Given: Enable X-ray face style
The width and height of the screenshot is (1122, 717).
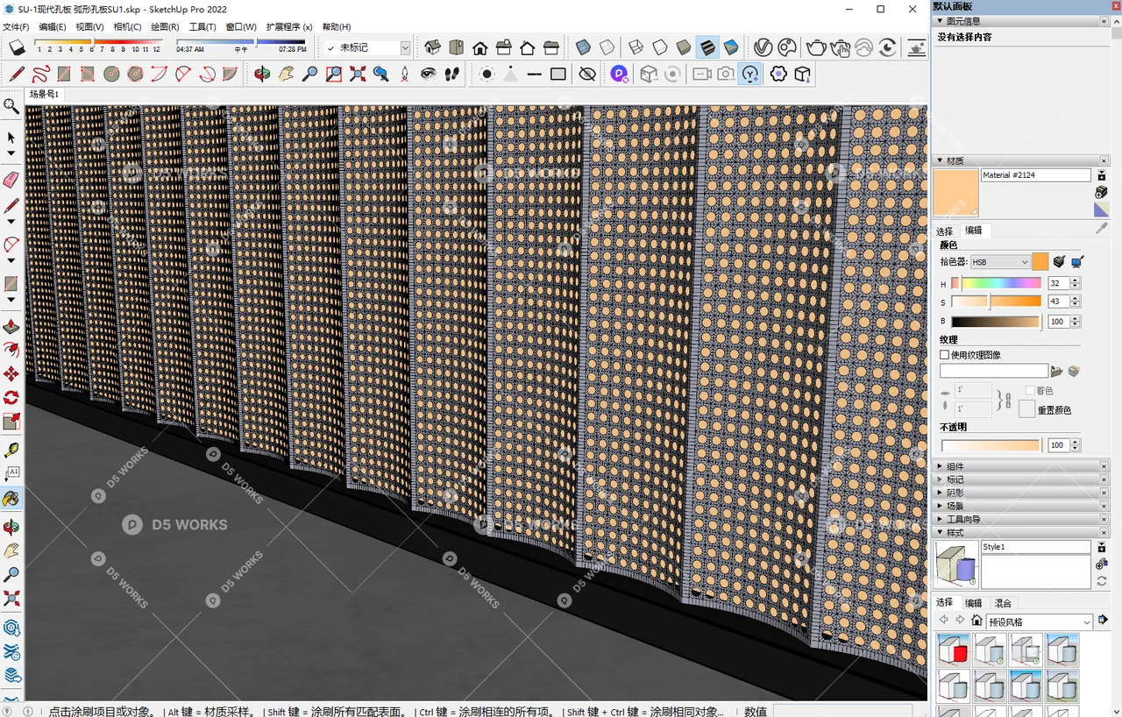Looking at the screenshot, I should point(581,47).
